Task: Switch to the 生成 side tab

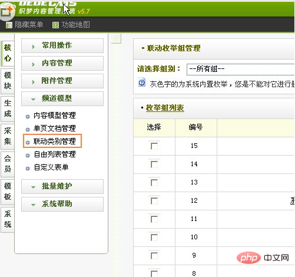Action: (8, 108)
